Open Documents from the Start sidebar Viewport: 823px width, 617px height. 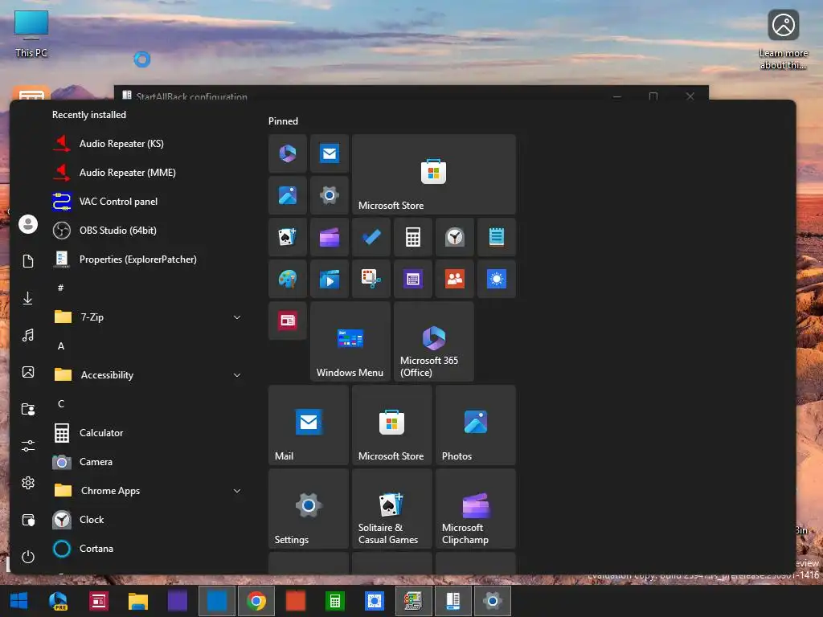28,261
